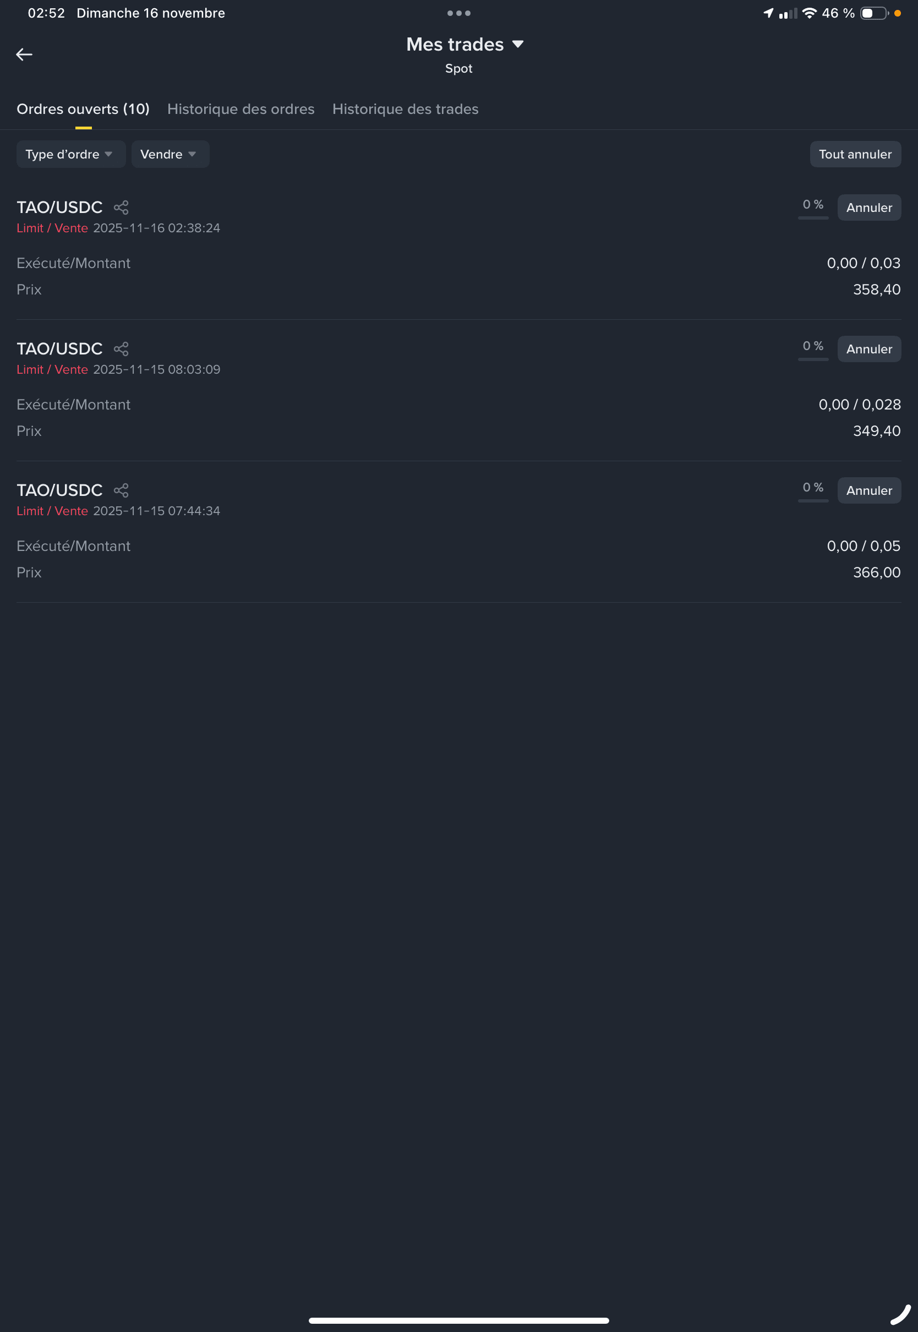The width and height of the screenshot is (918, 1332).
Task: Tap the location arrow status icon
Action: (x=768, y=13)
